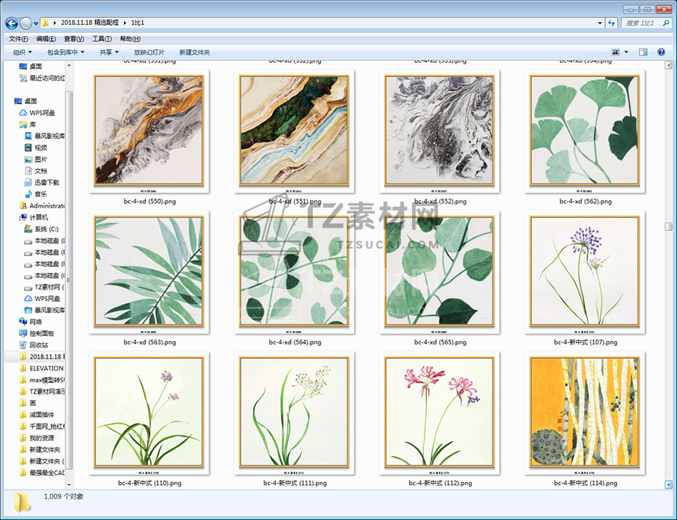Select thumbnail bc-4-xd (551).png

pyautogui.click(x=294, y=131)
